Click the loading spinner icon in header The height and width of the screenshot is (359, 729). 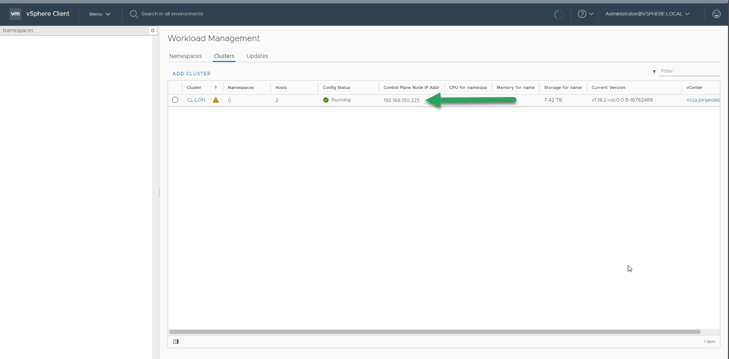(x=559, y=14)
